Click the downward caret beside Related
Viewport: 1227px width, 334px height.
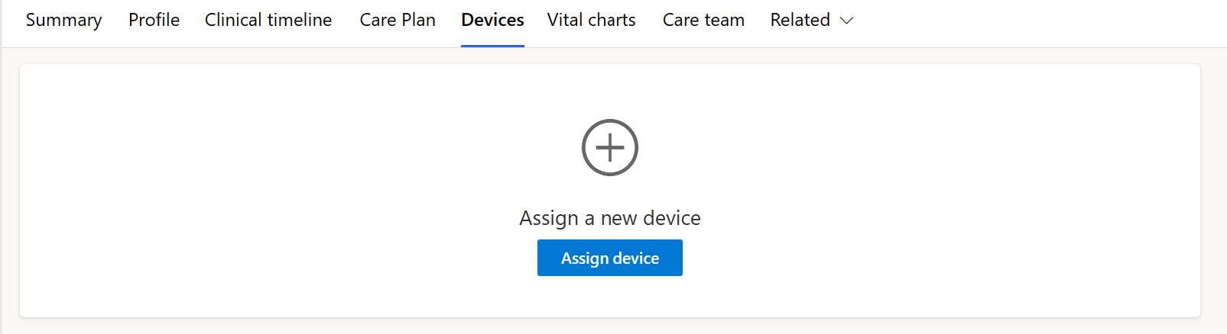coord(846,21)
